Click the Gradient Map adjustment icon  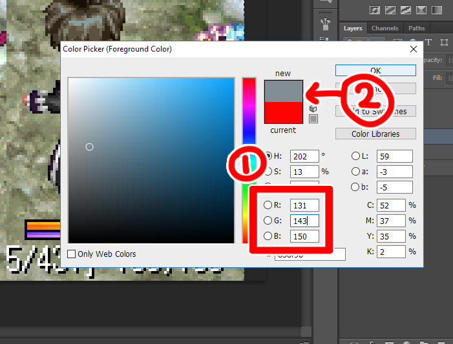coord(437,10)
